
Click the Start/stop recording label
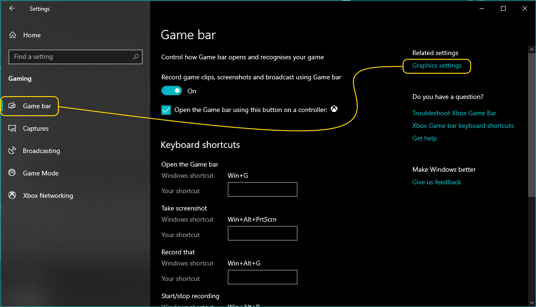click(190, 296)
